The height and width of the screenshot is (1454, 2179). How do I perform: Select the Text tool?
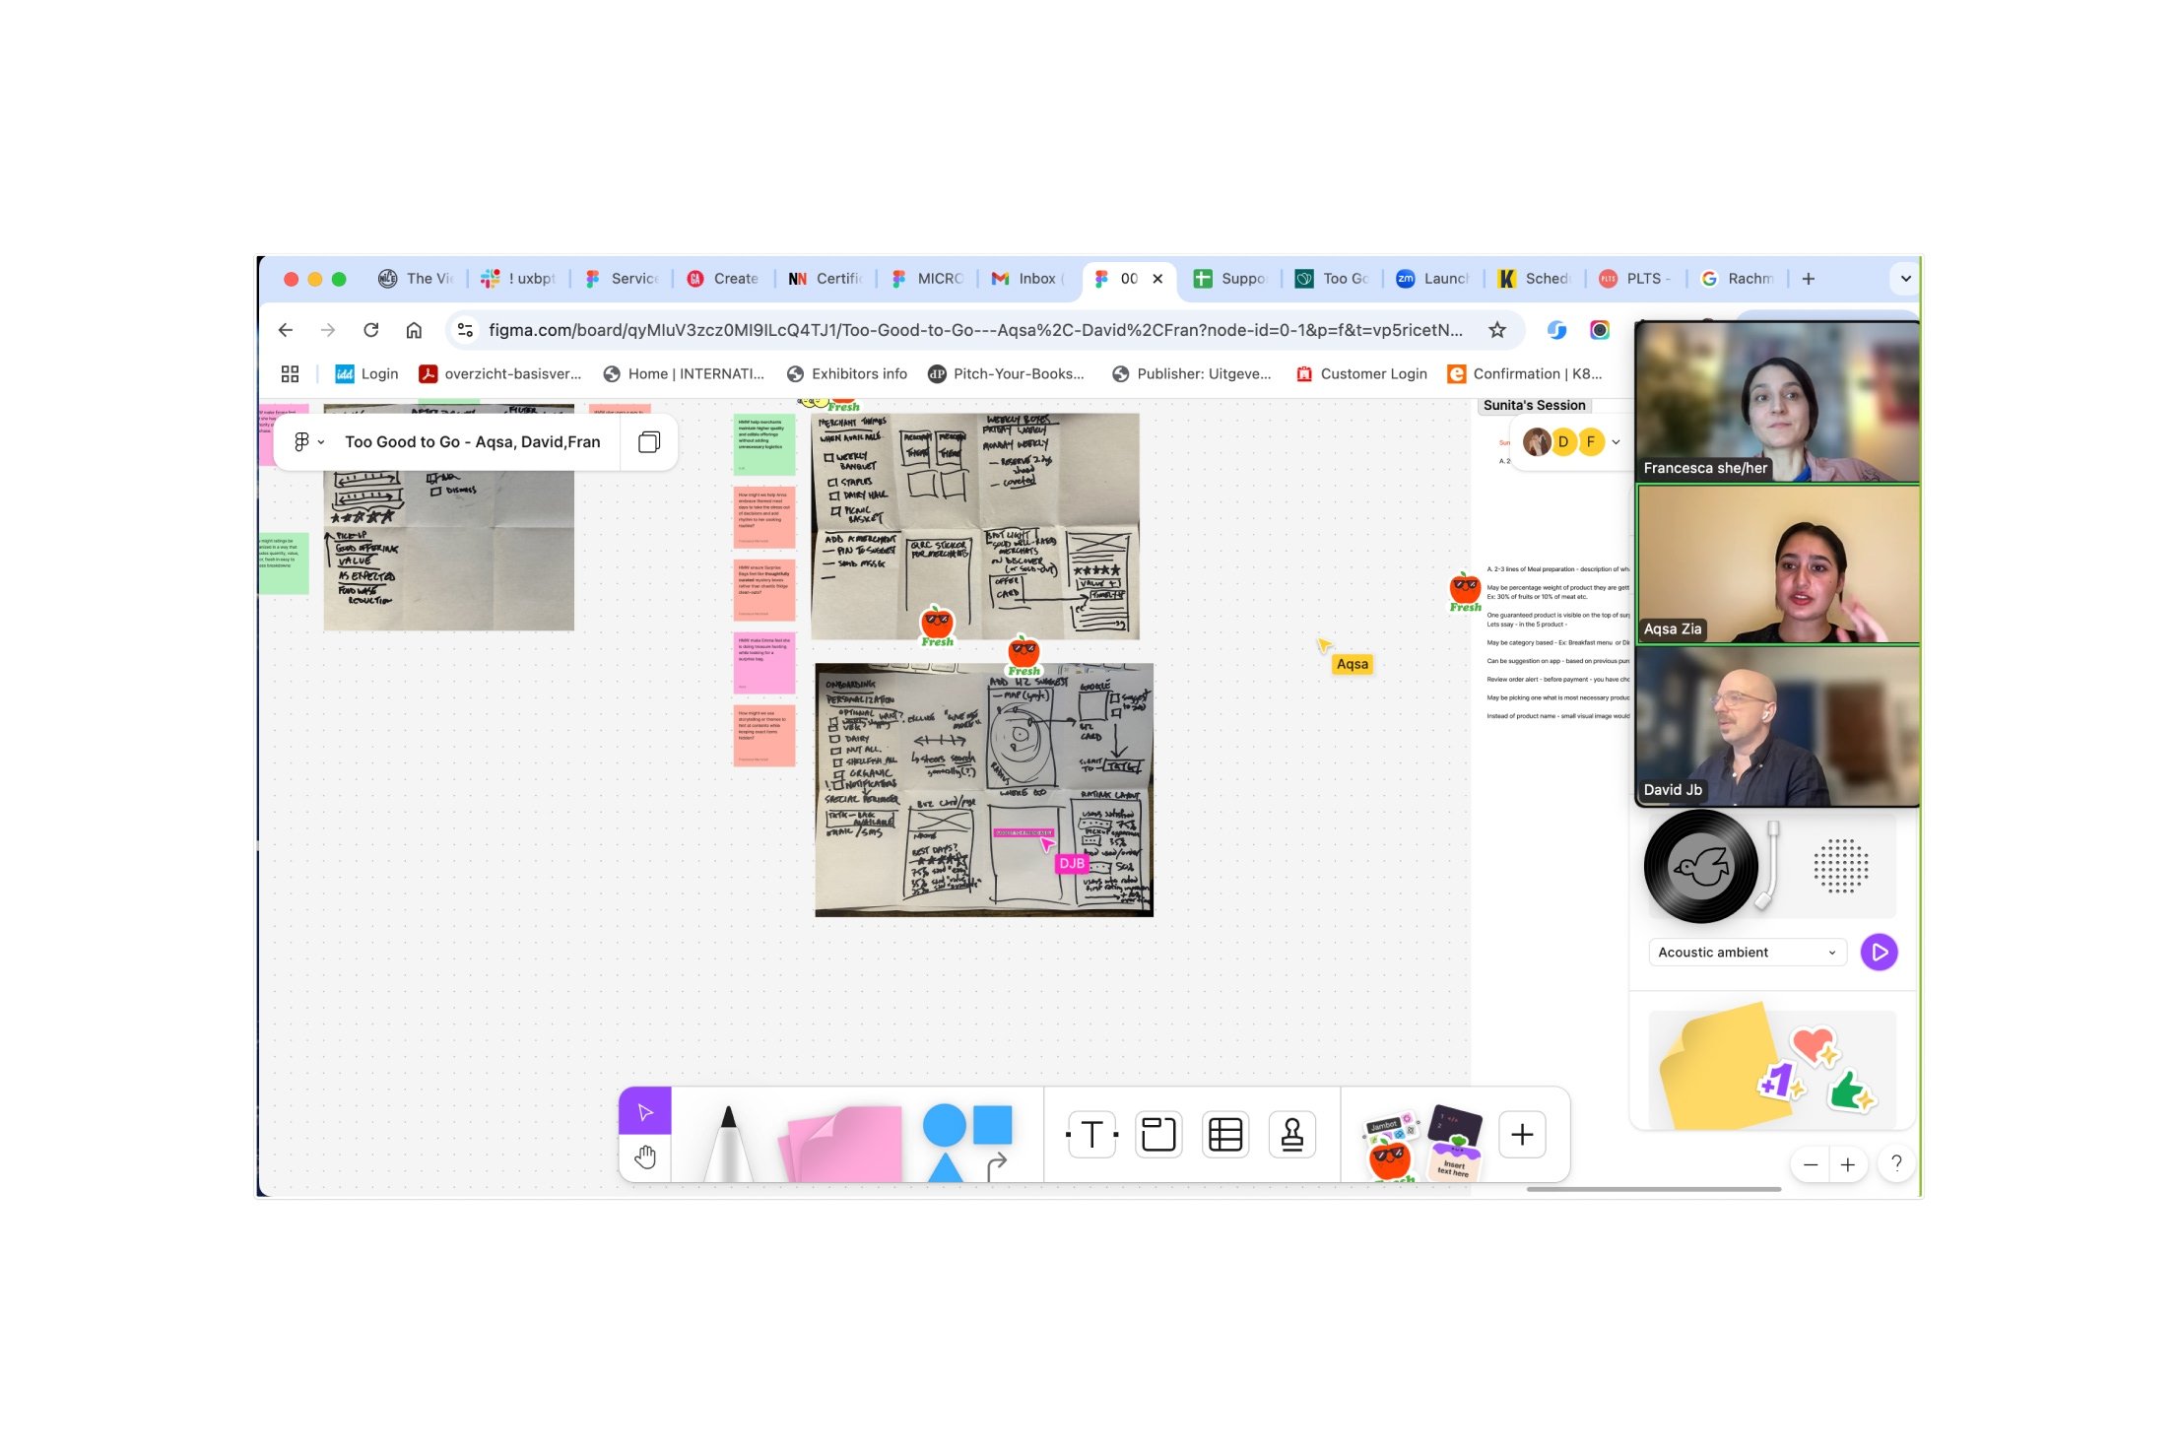(x=1091, y=1135)
